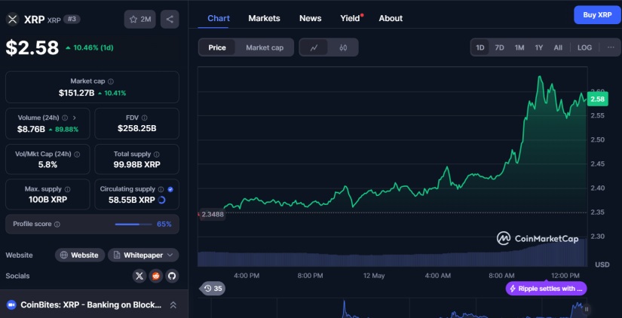The image size is (622, 318).
Task: Click the pause icon on mini chart
Action: (x=587, y=309)
